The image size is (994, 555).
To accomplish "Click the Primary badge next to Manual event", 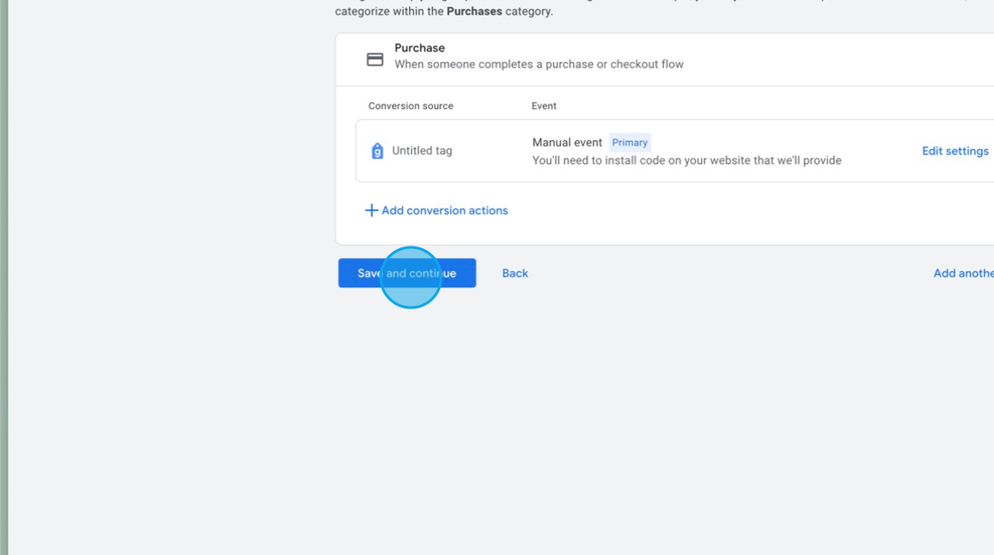I will (629, 142).
